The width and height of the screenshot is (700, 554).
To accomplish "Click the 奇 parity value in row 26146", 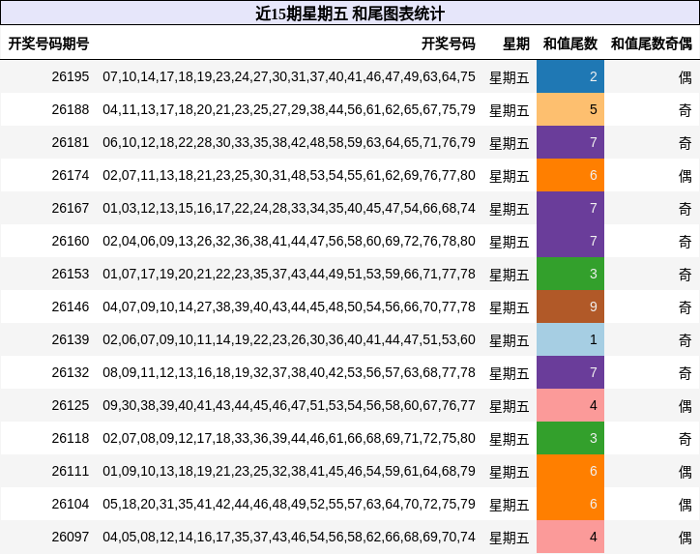I will (x=685, y=307).
